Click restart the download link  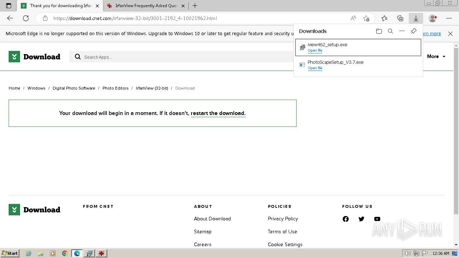click(x=218, y=113)
